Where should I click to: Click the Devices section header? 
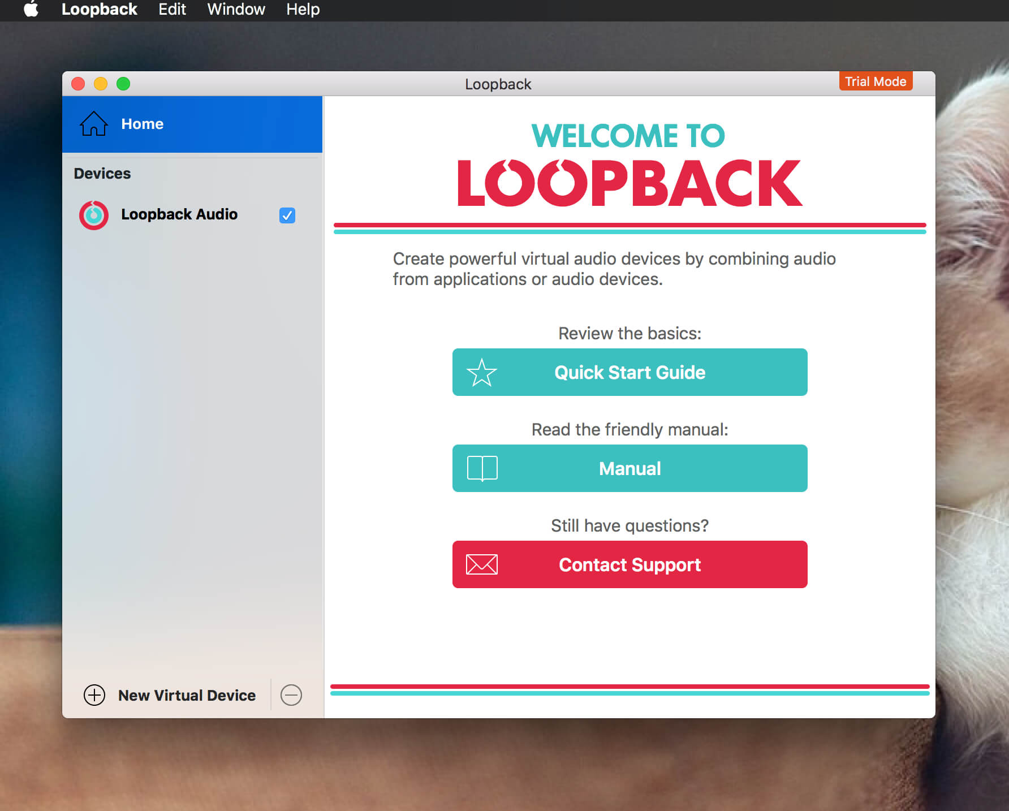102,174
